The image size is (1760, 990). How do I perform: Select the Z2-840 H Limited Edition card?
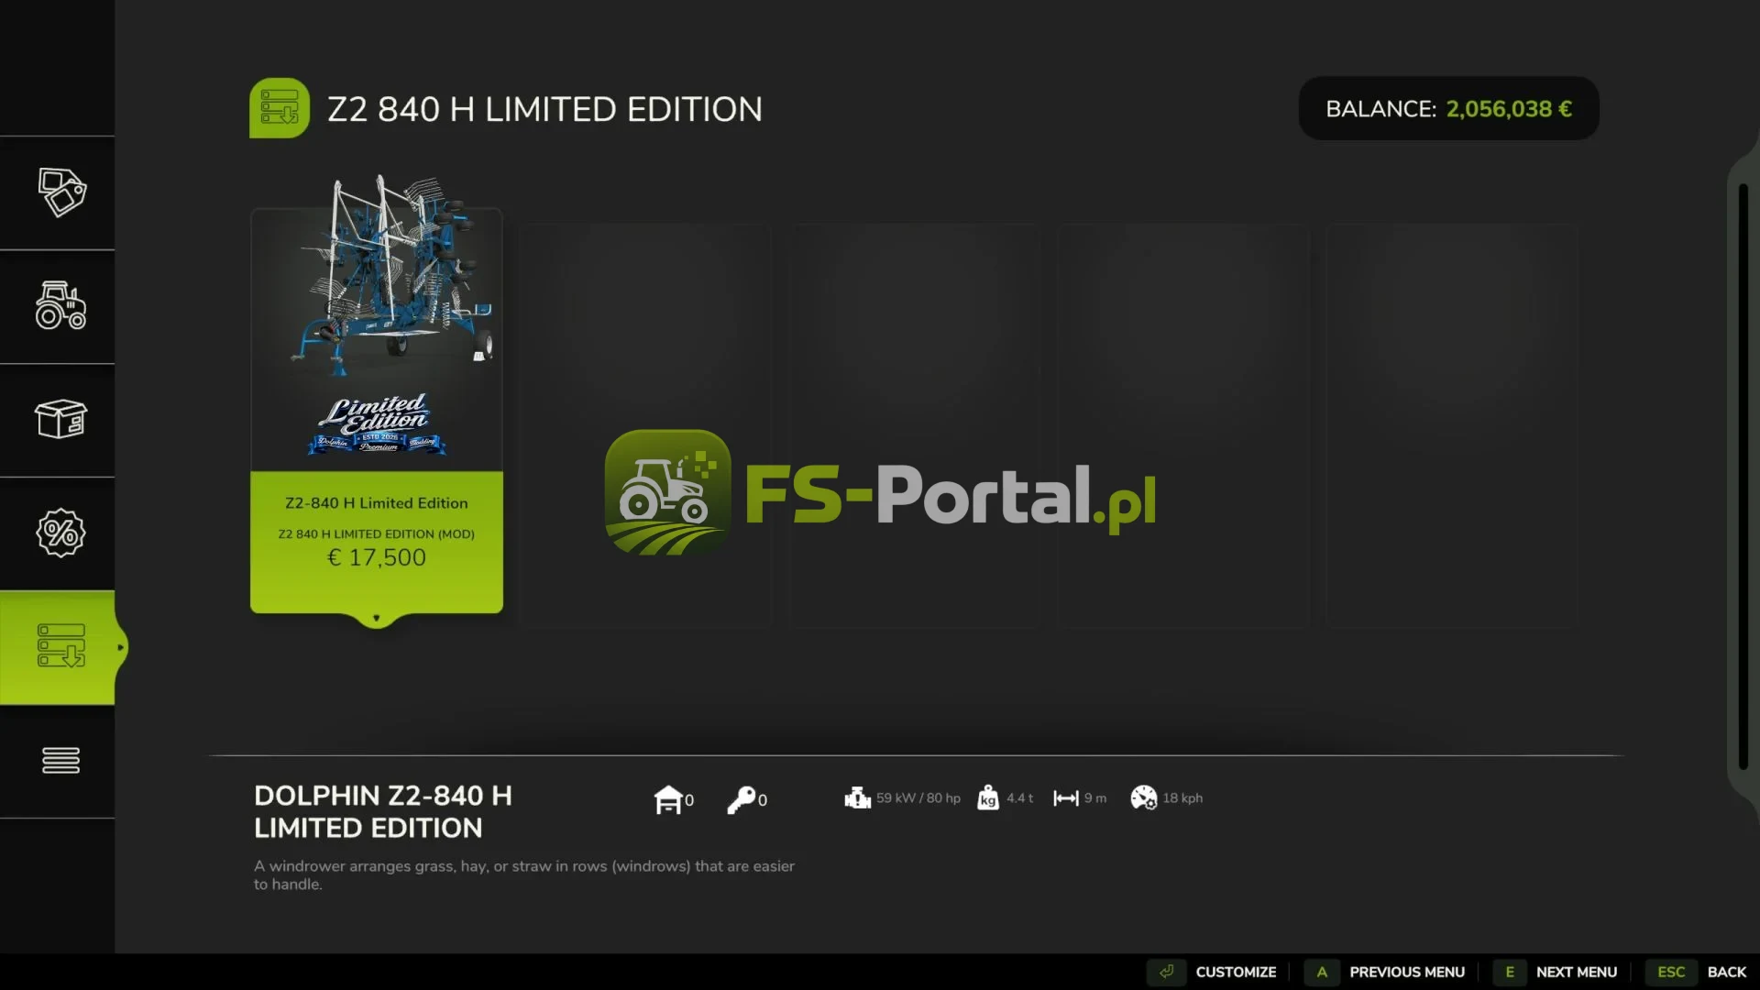377,411
